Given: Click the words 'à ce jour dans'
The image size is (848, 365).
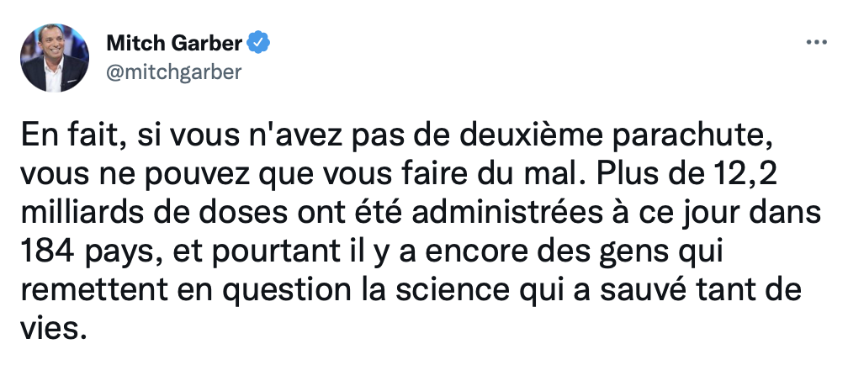Looking at the screenshot, I should coord(716,214).
